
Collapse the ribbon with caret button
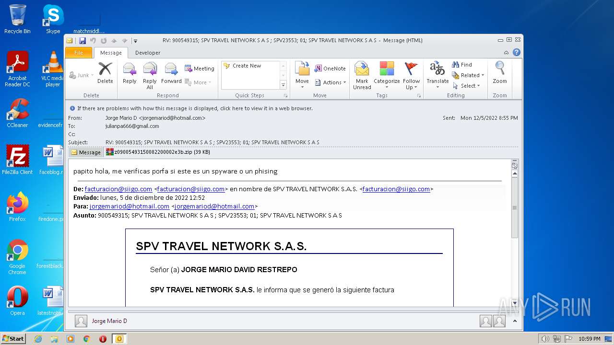coord(506,53)
